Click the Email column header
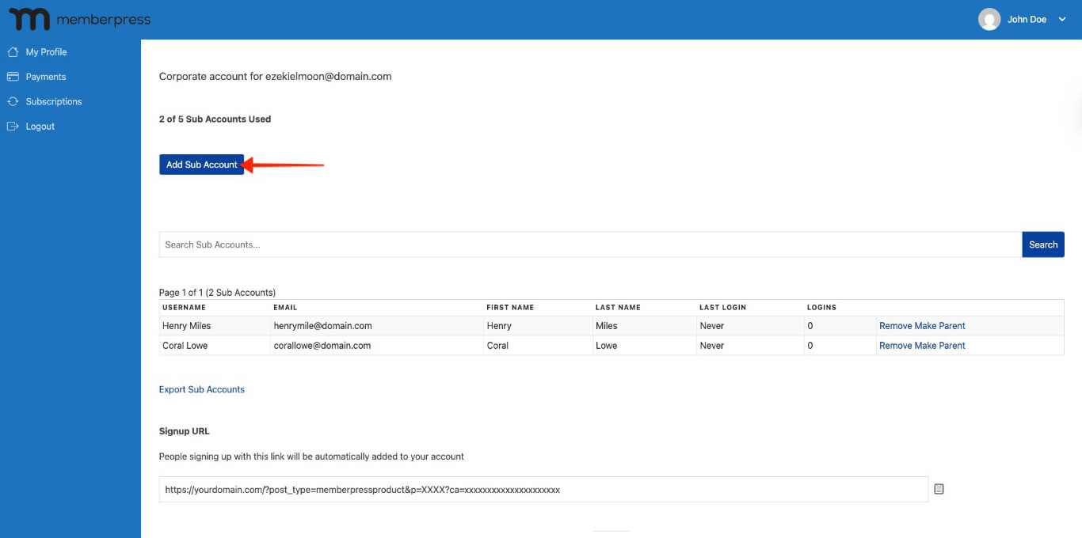Image resolution: width=1082 pixels, height=538 pixels. coord(285,307)
